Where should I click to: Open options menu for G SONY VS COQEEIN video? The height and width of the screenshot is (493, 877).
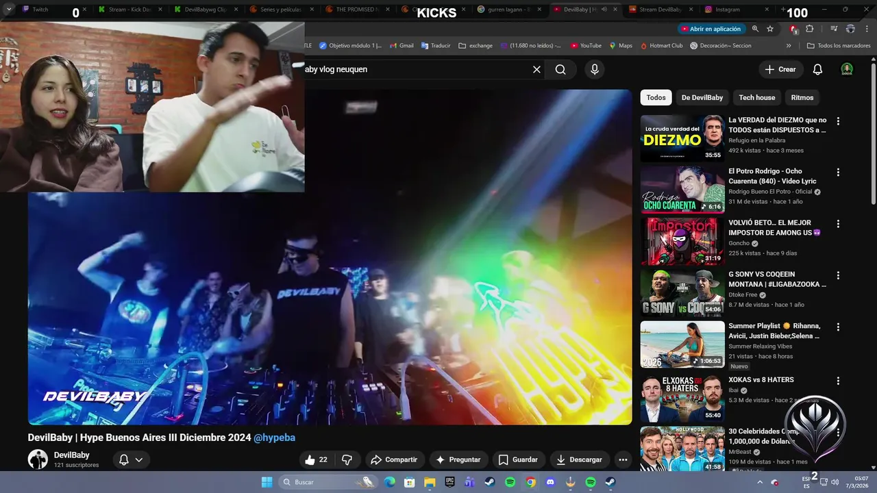pyautogui.click(x=837, y=275)
